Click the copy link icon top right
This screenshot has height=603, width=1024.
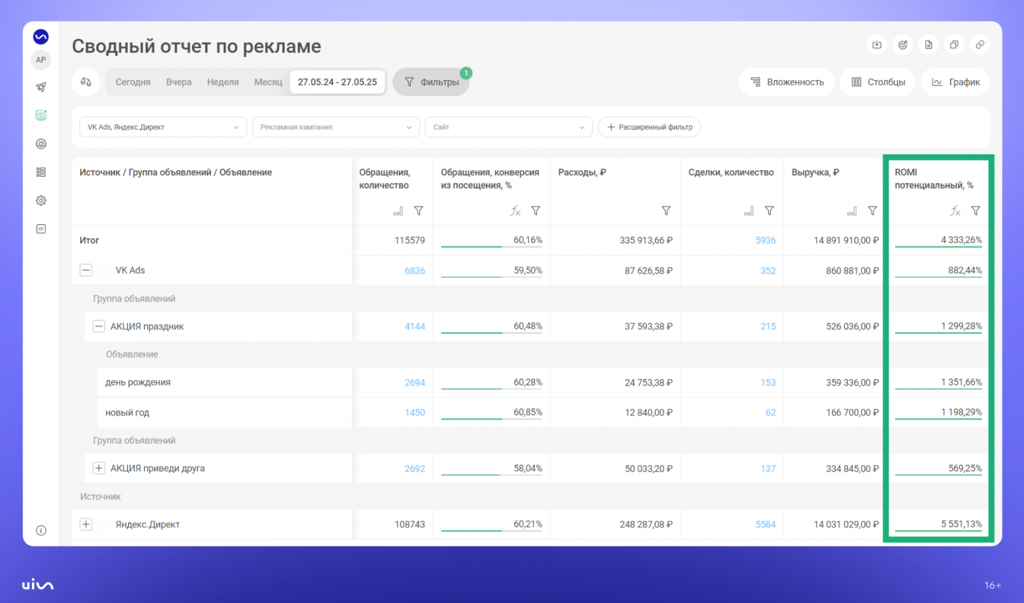(980, 45)
